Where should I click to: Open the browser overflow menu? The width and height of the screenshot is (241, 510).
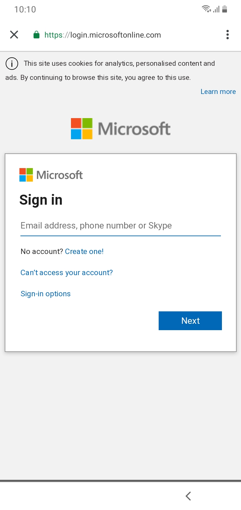(228, 35)
